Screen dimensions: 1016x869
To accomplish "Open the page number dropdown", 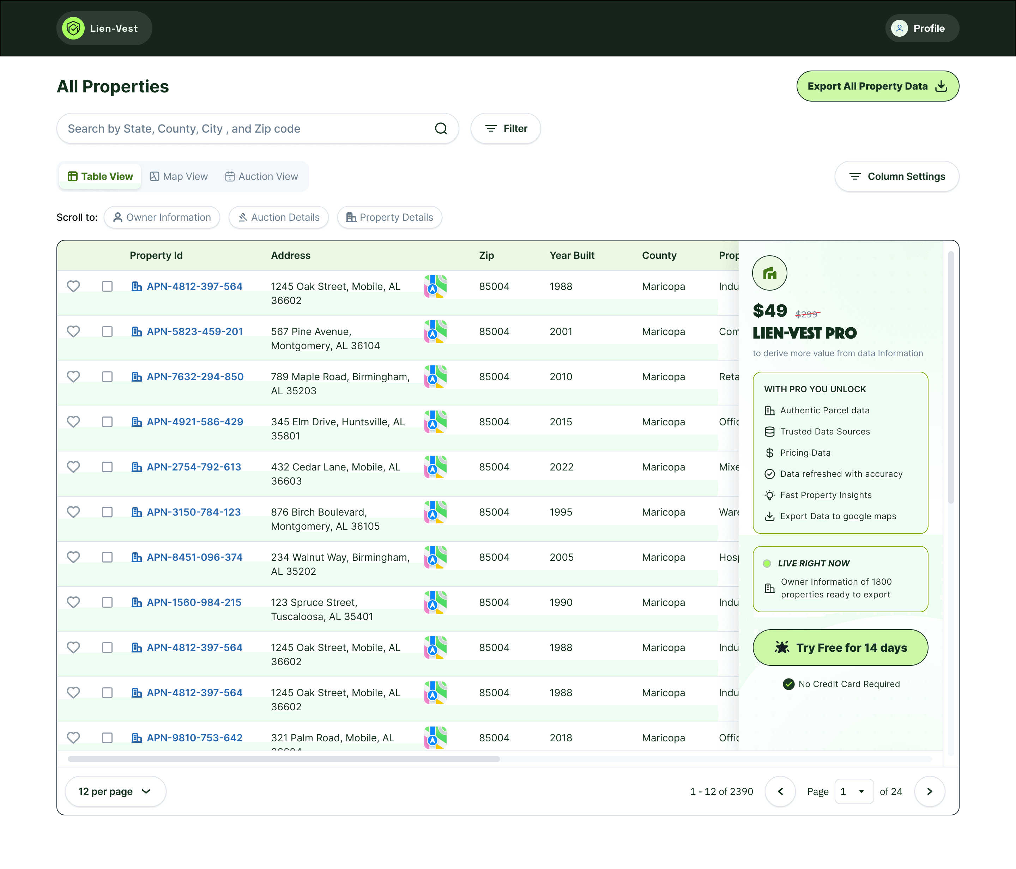I will pos(853,791).
